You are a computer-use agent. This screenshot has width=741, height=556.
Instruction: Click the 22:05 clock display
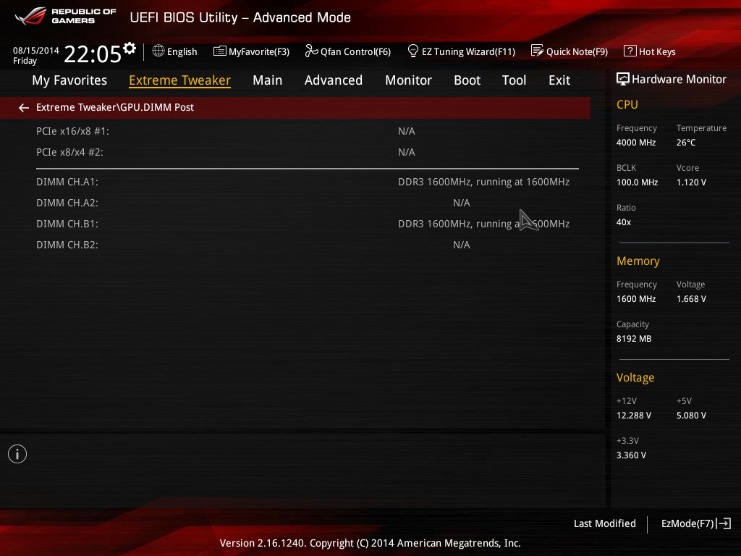[x=93, y=54]
